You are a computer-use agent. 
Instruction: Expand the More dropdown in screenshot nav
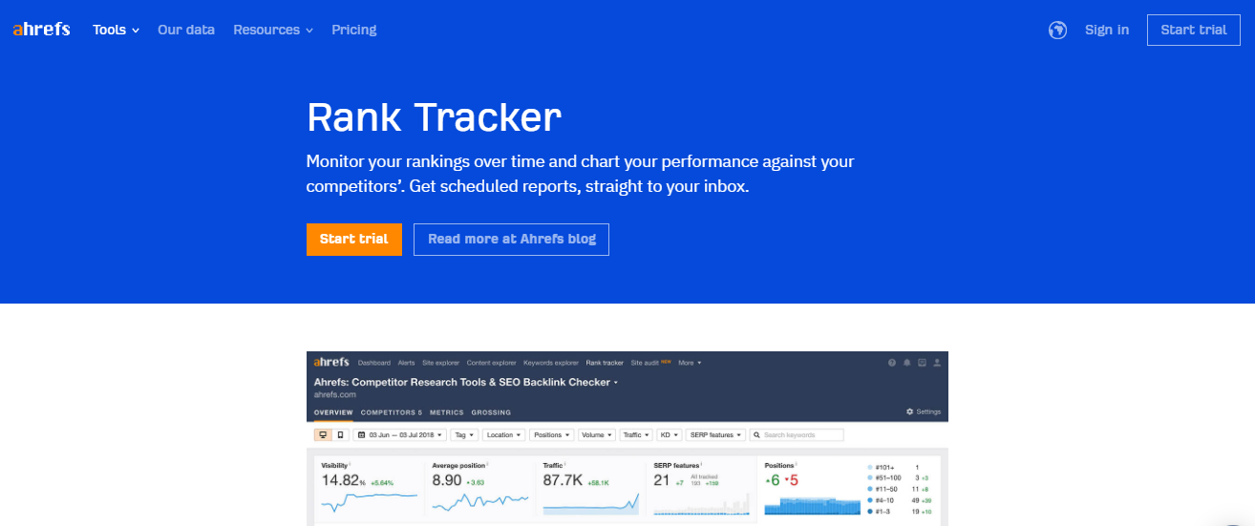pos(690,363)
